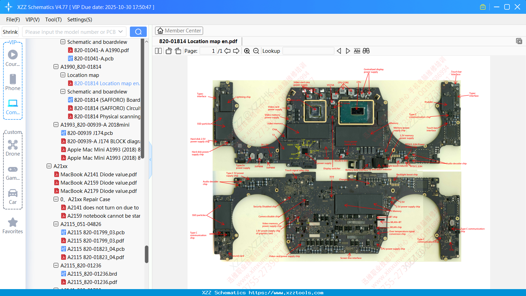
Task: Click the Page number field
Action: [x=208, y=51]
